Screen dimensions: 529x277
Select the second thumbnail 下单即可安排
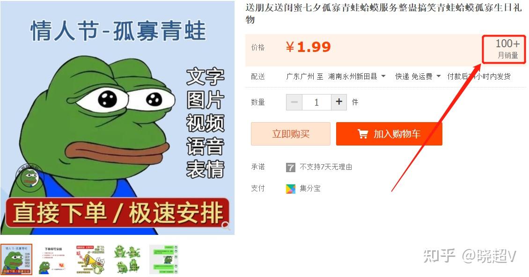coord(52,260)
